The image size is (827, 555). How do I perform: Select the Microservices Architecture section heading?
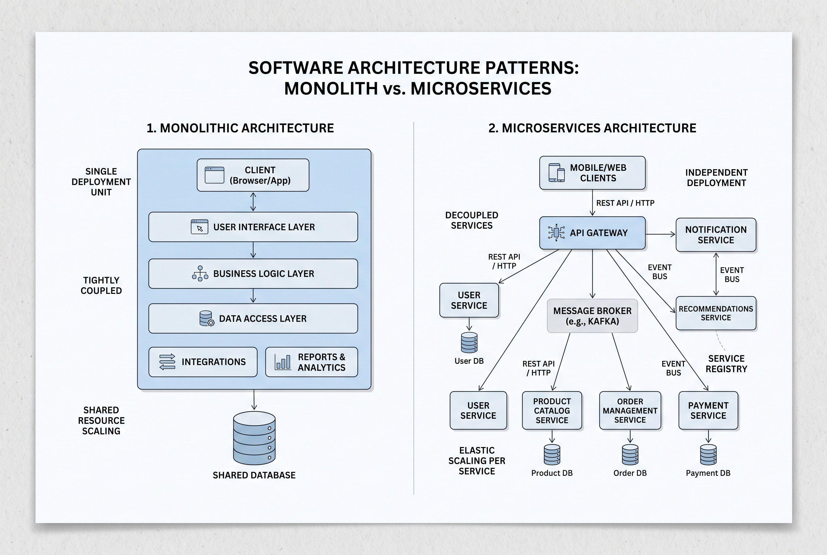coord(592,128)
